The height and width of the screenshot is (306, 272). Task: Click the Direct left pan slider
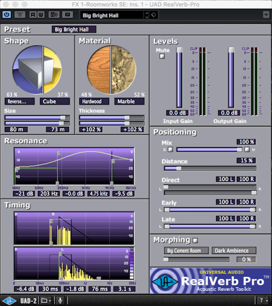pos(210,187)
